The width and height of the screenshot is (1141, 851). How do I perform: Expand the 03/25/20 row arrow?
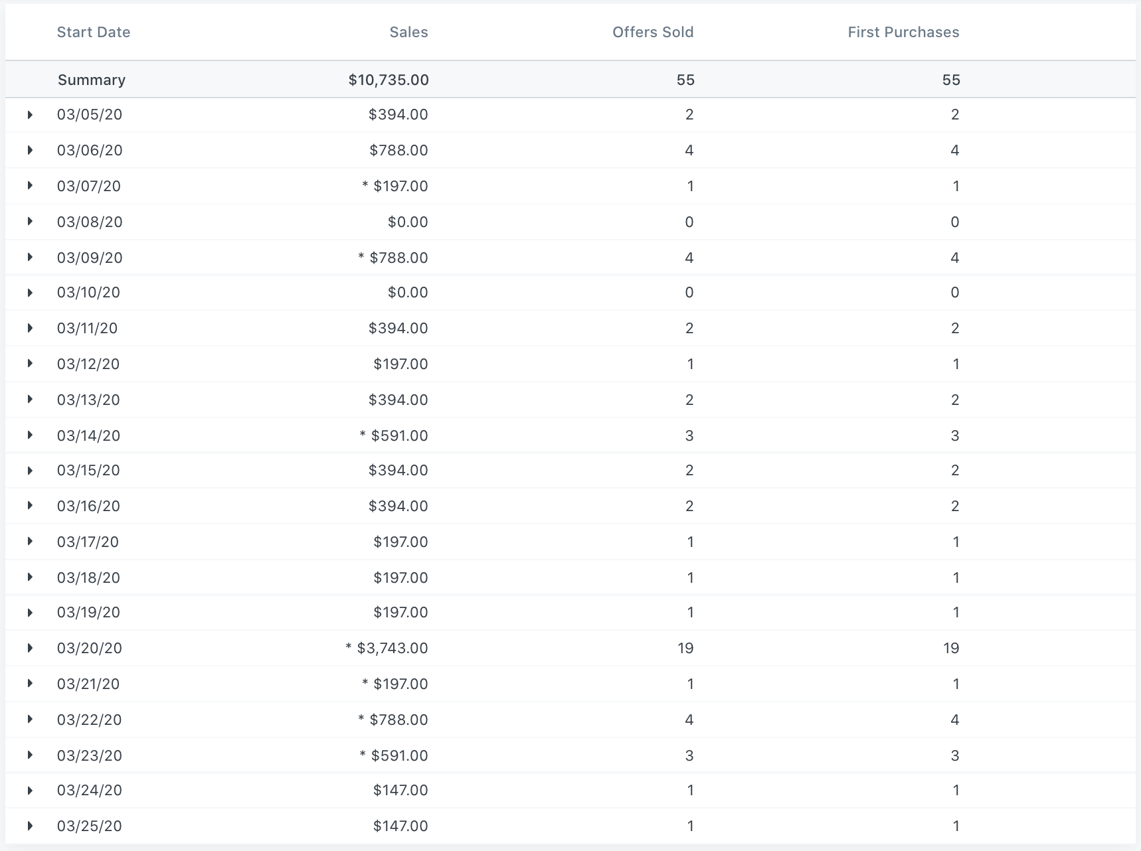pyautogui.click(x=30, y=826)
